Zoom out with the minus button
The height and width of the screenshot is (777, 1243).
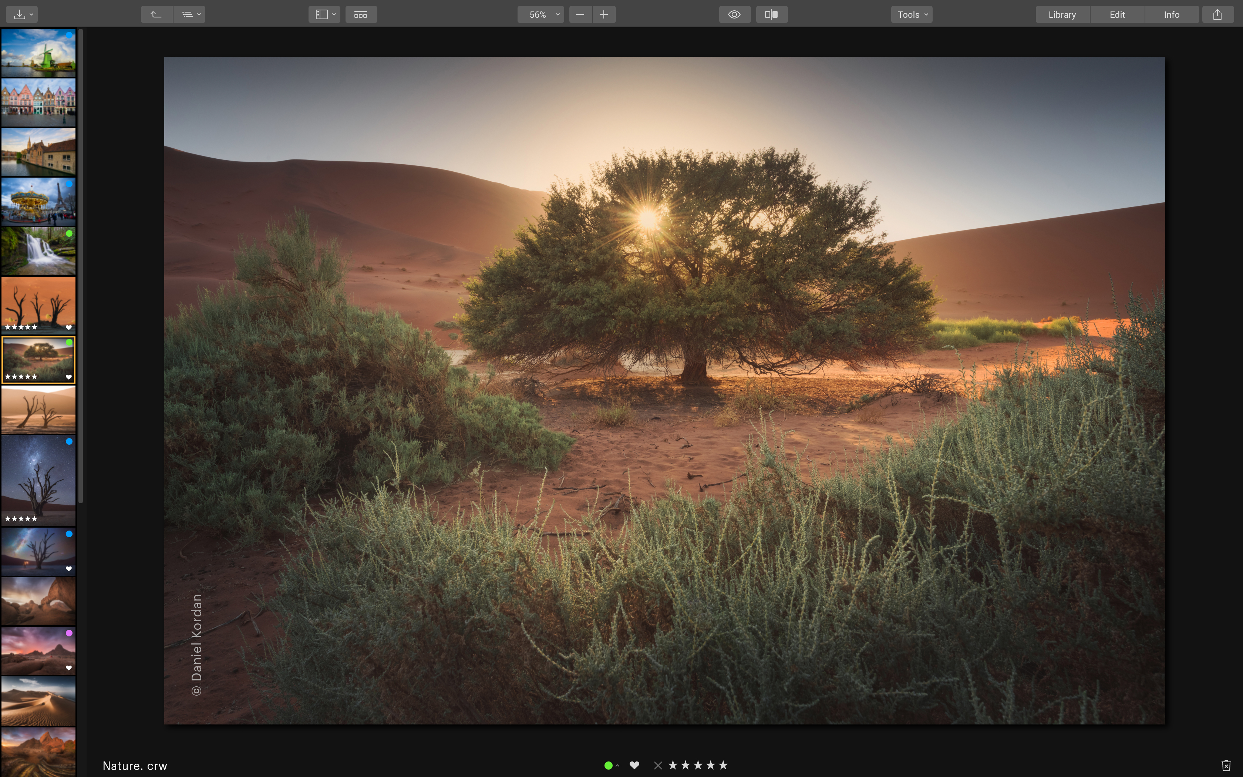point(580,14)
